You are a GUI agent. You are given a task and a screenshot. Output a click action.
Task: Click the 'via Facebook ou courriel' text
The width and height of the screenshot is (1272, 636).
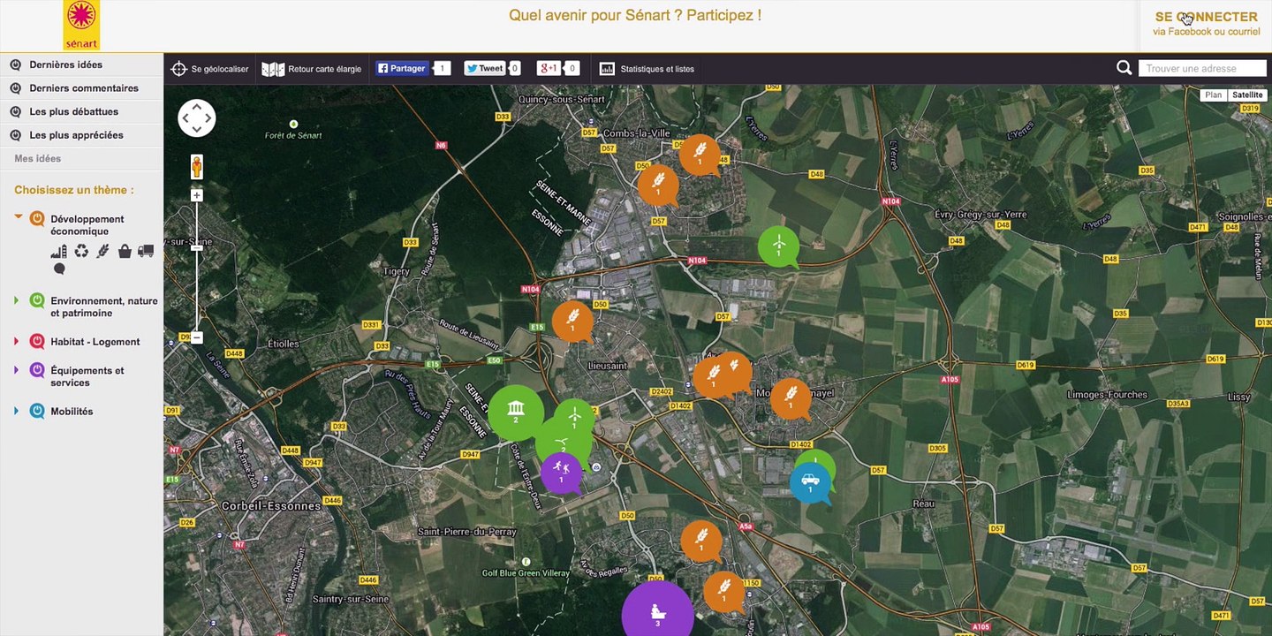click(1206, 32)
